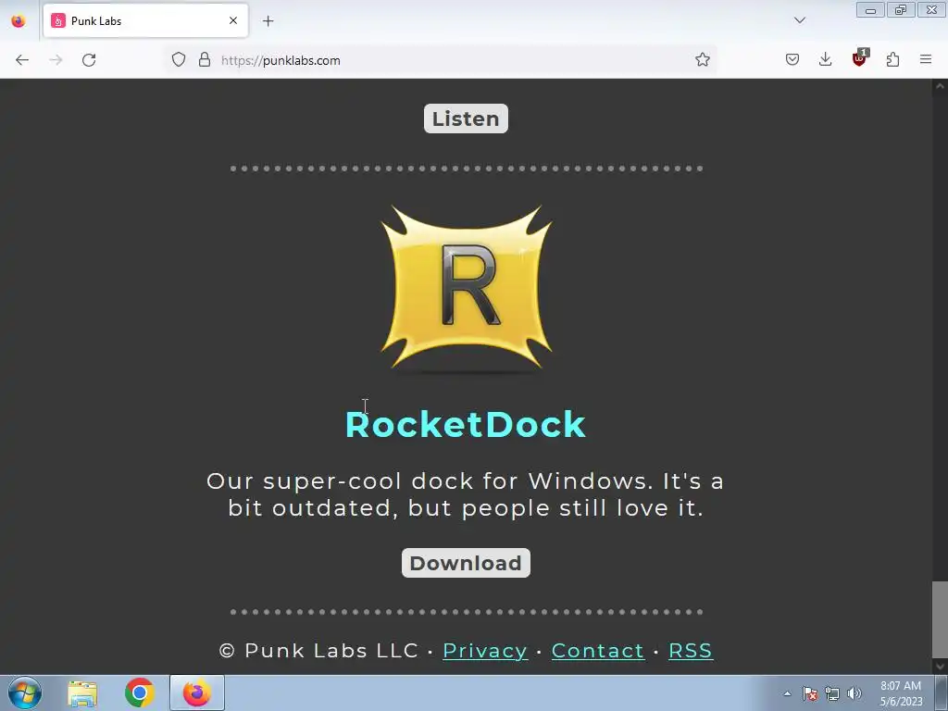Viewport: 948px width, 711px height.
Task: Open the list all tabs chevron
Action: 800,20
